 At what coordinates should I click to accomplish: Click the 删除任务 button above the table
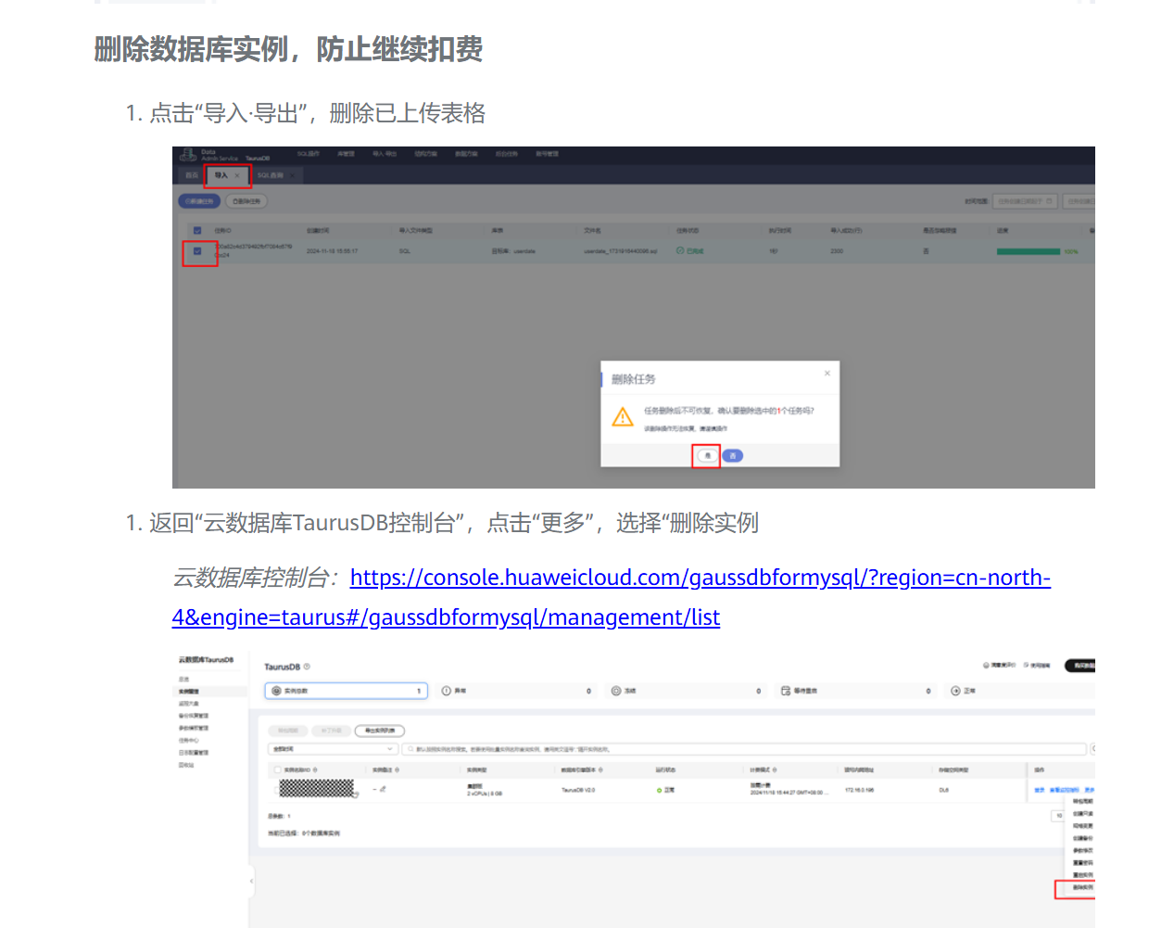point(246,201)
